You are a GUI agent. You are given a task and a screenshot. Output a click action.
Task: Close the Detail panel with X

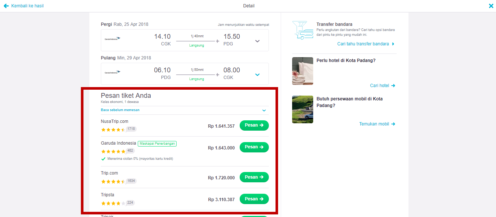point(491,6)
